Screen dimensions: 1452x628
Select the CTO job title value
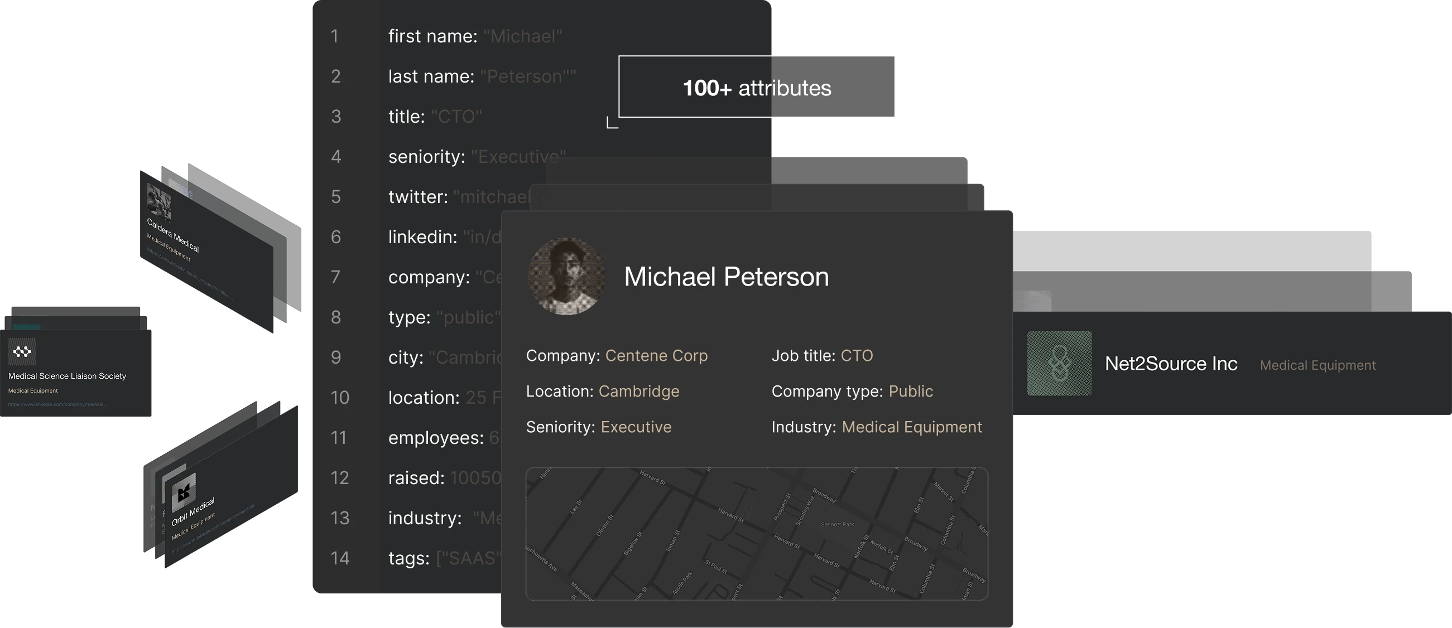pos(856,355)
